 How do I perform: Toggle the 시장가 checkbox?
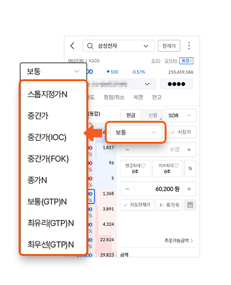pos(181,132)
